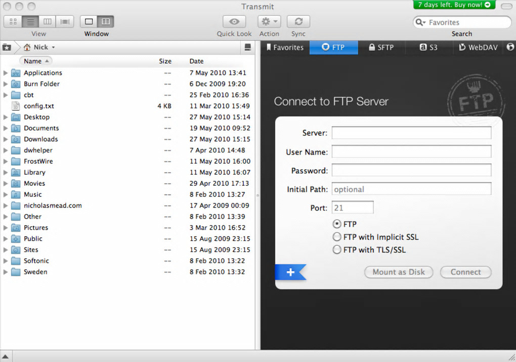The width and height of the screenshot is (516, 362).
Task: Expand the Desktop folder
Action: point(5,117)
